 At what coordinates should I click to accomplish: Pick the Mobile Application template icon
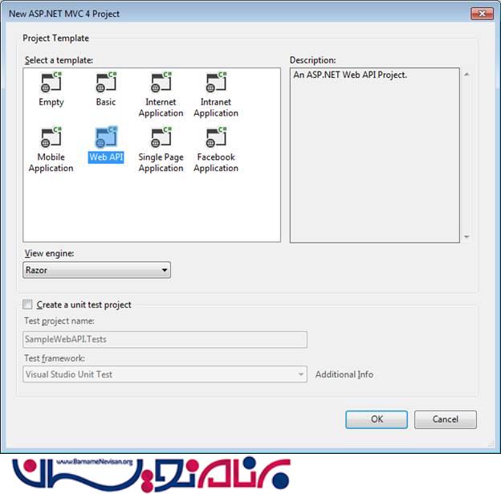(x=51, y=137)
